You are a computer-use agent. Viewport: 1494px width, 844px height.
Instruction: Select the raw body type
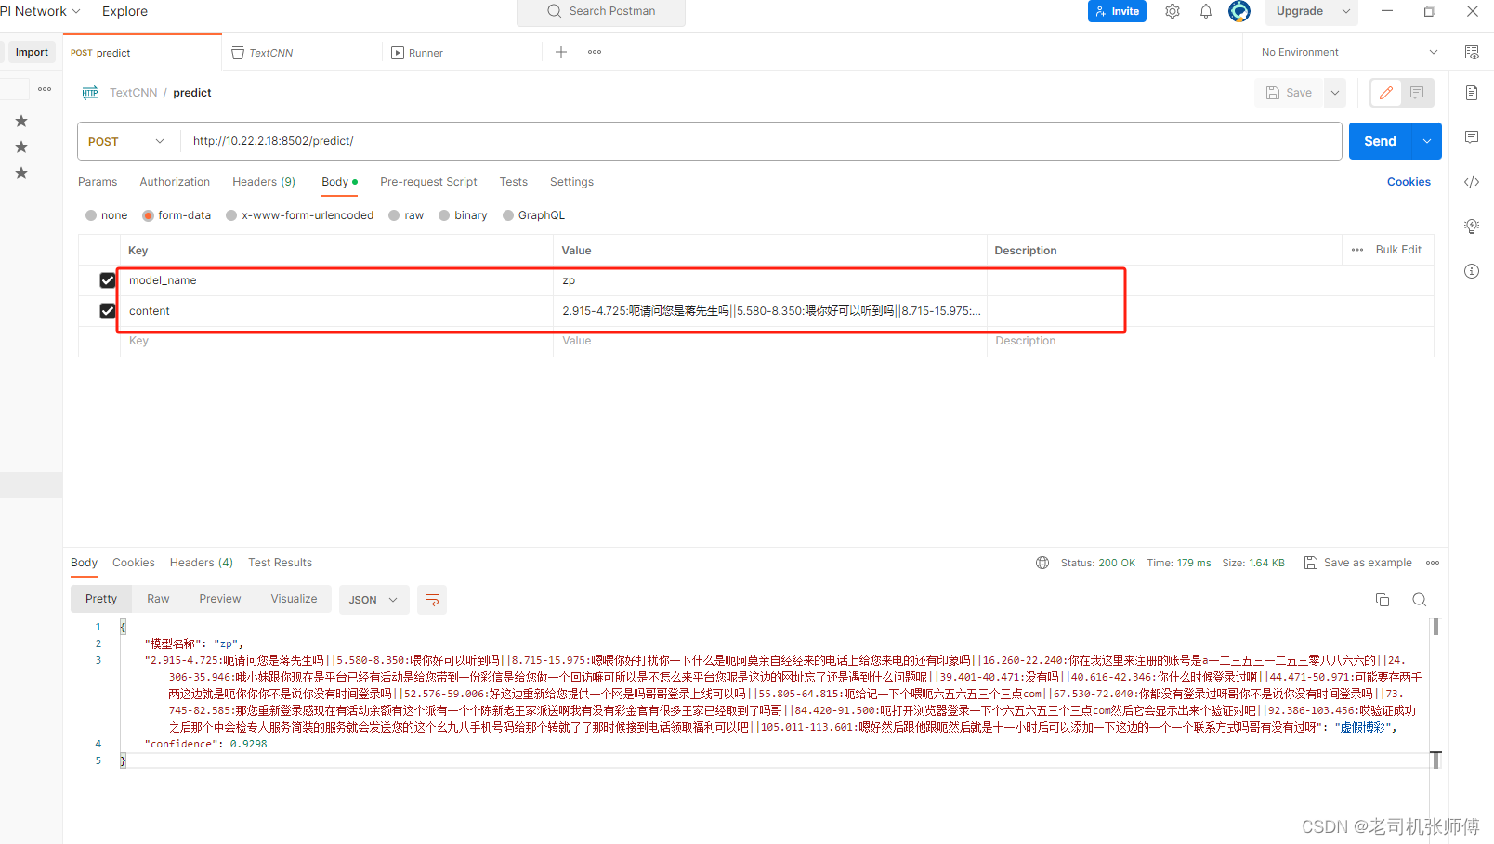pos(394,215)
